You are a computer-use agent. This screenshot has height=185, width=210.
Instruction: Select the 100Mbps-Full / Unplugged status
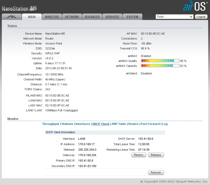pos(61,110)
